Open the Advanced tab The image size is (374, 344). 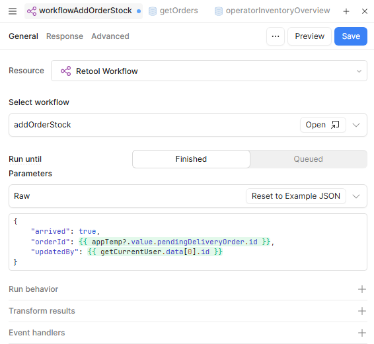pos(110,36)
